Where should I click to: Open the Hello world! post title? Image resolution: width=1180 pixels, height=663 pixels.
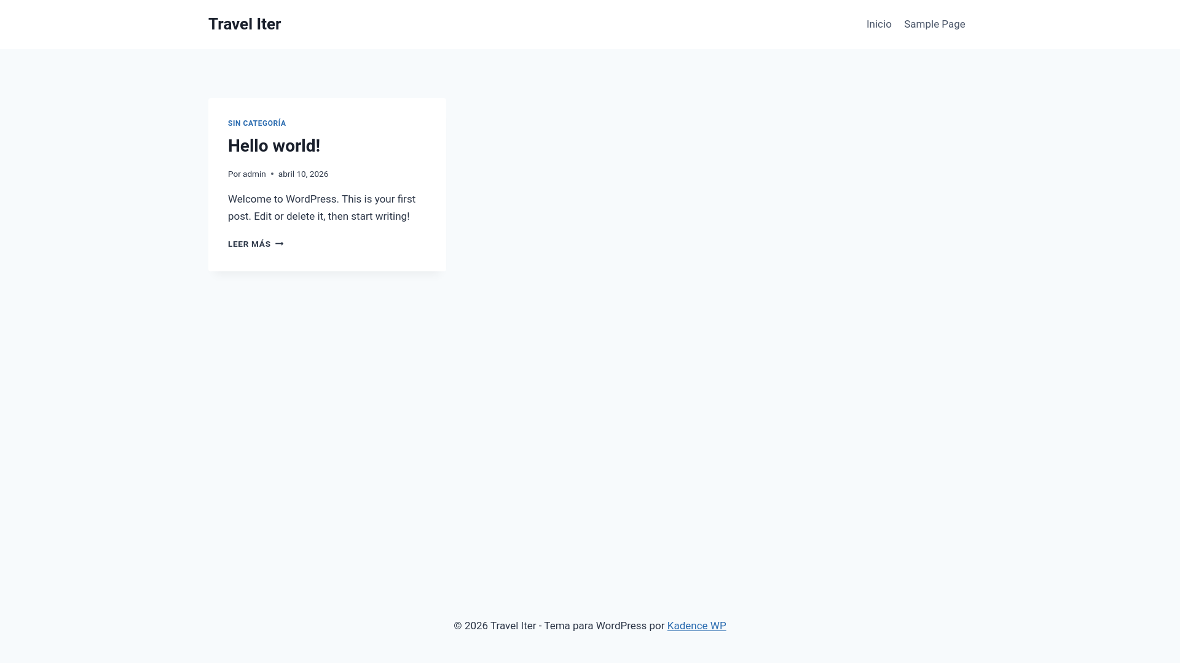[x=274, y=145]
